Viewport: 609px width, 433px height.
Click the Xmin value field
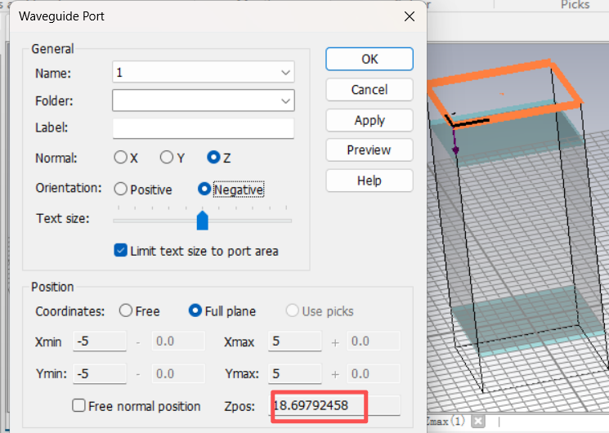[x=100, y=341]
